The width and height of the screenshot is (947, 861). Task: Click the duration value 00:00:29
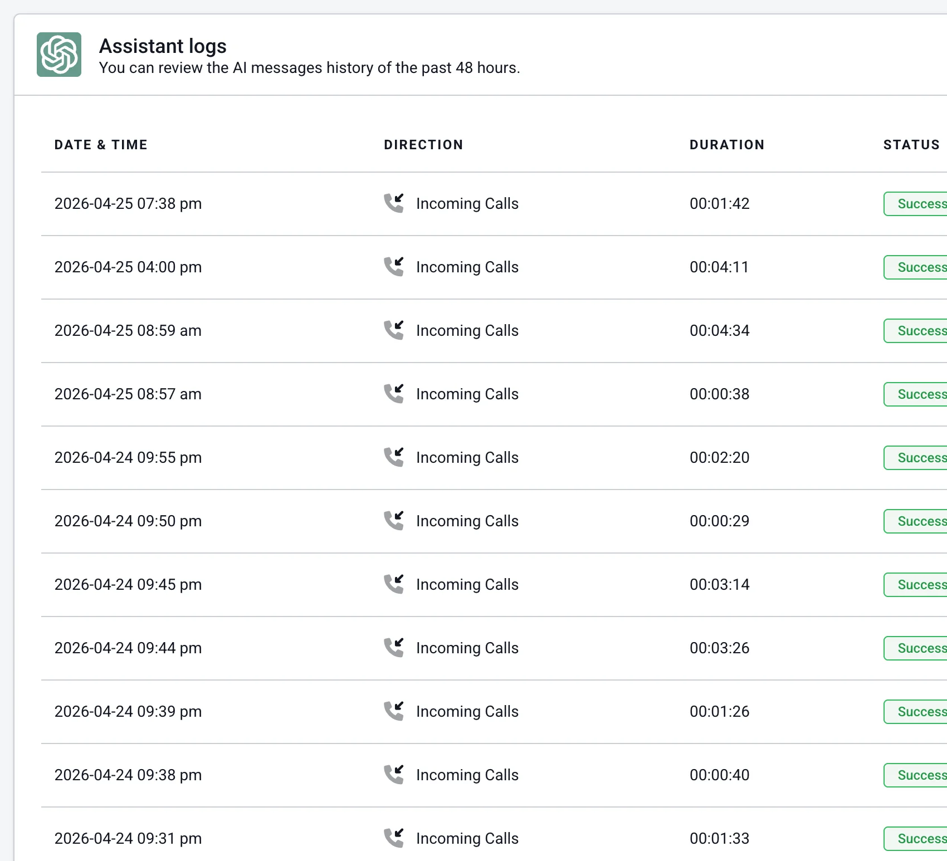click(720, 521)
